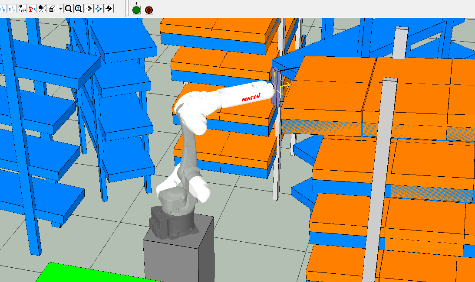The image size is (475, 282).
Task: Click the green floor pad
Action: tap(97, 273)
